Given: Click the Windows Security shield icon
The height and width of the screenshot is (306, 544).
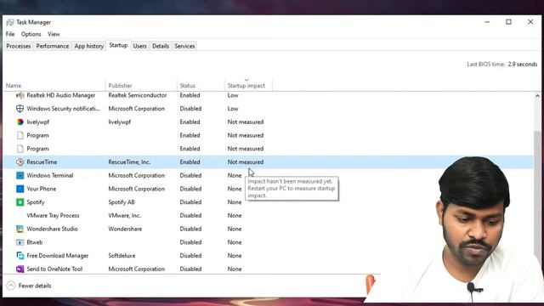Looking at the screenshot, I should pyautogui.click(x=20, y=109).
